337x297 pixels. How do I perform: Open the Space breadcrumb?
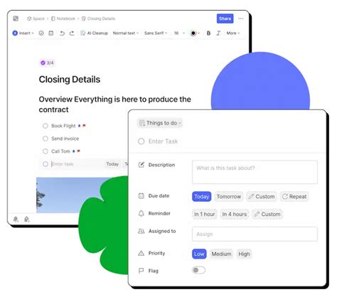36,18
